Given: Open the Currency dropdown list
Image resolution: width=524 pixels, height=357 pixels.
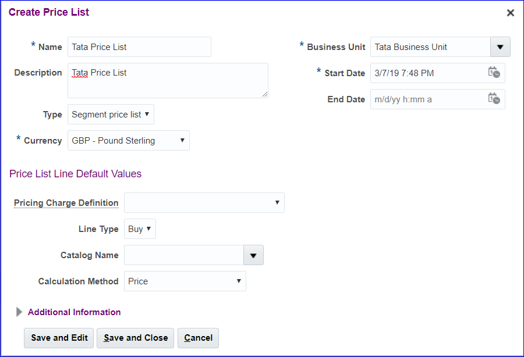Looking at the screenshot, I should click(x=128, y=141).
